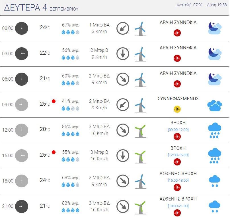Click the [12:00-15:00] time range link
Viewport: 234px width, 217px height.
pos(178,155)
